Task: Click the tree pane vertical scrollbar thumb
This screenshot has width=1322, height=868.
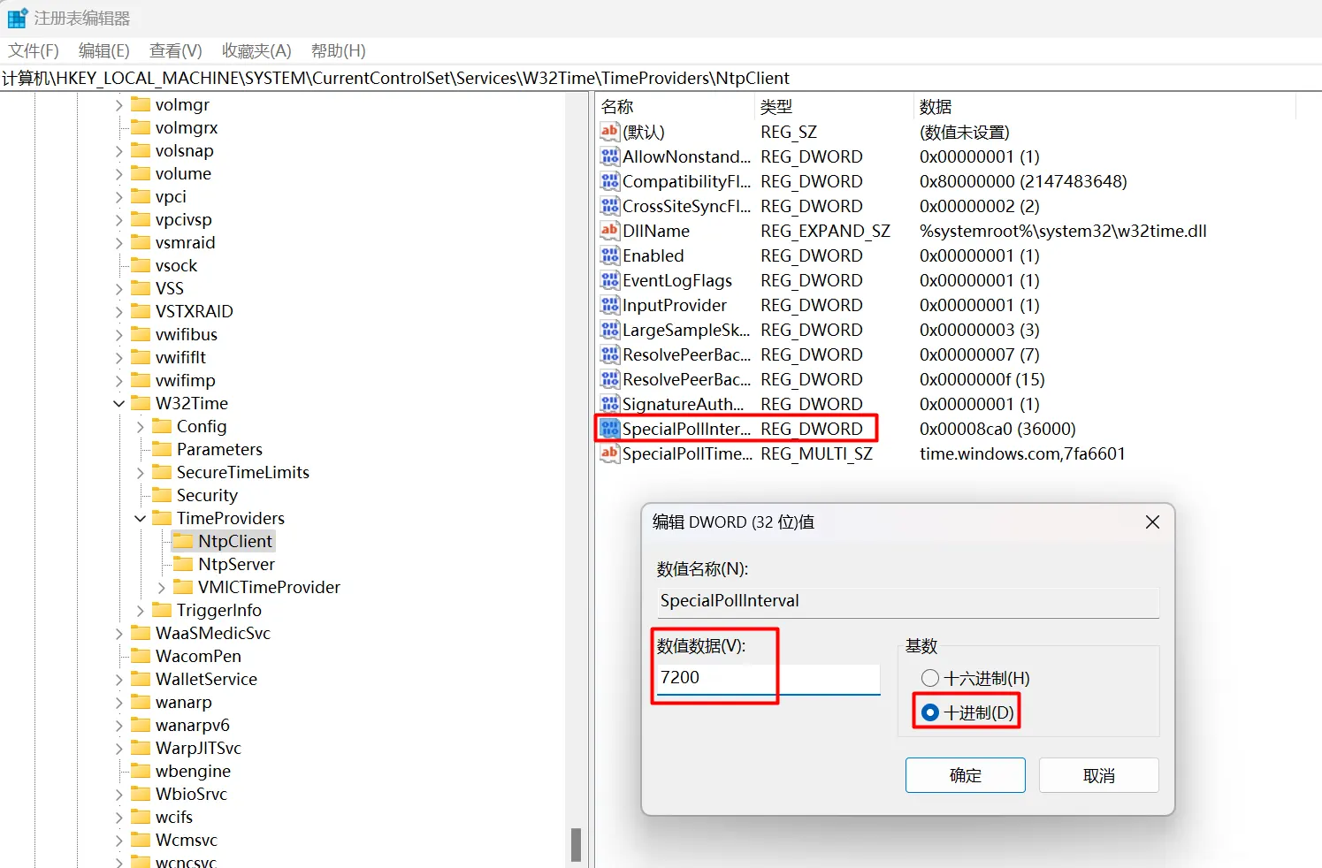Action: 576,844
